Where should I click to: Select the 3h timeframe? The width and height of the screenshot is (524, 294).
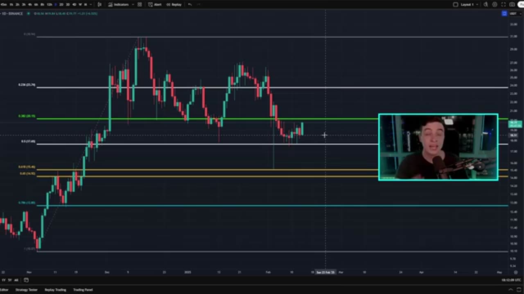tap(23, 4)
